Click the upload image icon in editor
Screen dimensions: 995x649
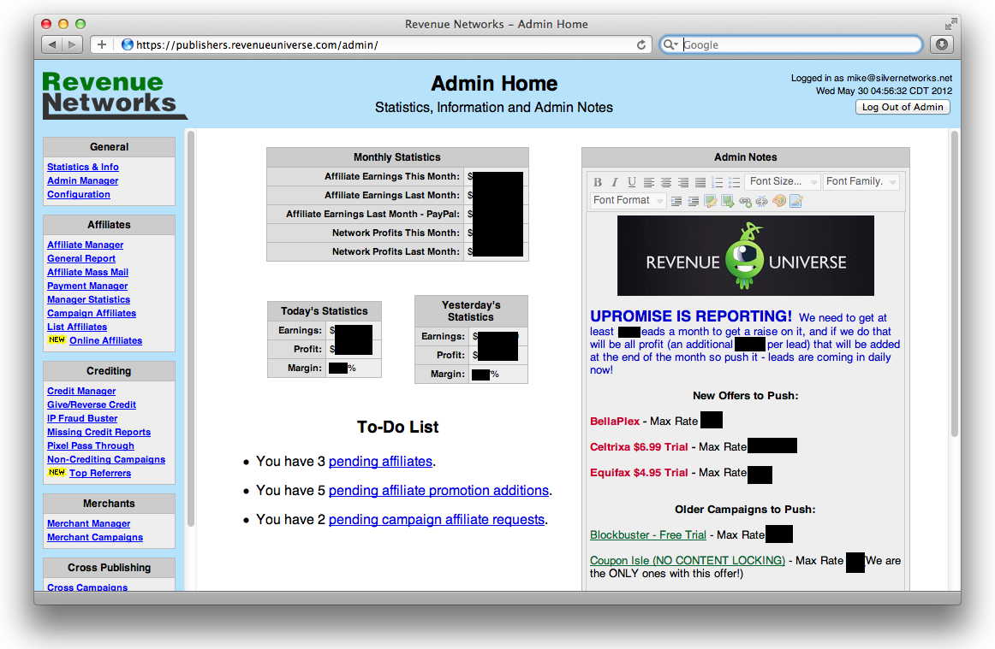[728, 201]
